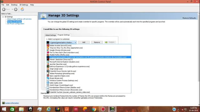Choose Uplay (uplay.exe) entry
The image size is (200, 112).
[89, 83]
